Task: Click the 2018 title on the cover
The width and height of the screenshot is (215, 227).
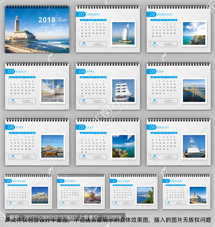Action: 47,20
